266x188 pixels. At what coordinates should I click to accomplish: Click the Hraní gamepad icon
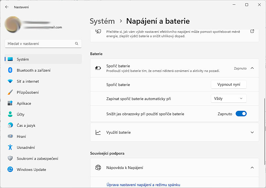click(10, 136)
